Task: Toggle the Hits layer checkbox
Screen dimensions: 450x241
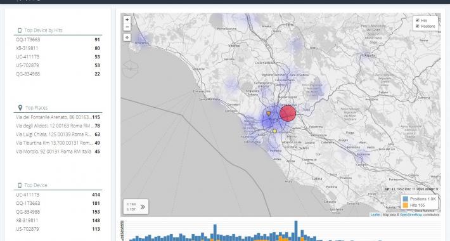Action: (418, 20)
